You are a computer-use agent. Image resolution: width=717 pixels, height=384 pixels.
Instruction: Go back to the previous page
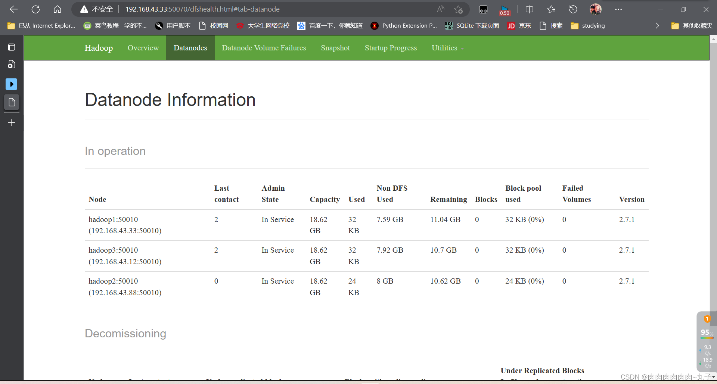(x=14, y=9)
